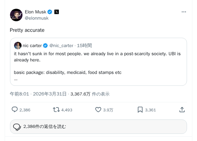
Task: Click Elon Musk's blue verified badge
Action: [50, 12]
